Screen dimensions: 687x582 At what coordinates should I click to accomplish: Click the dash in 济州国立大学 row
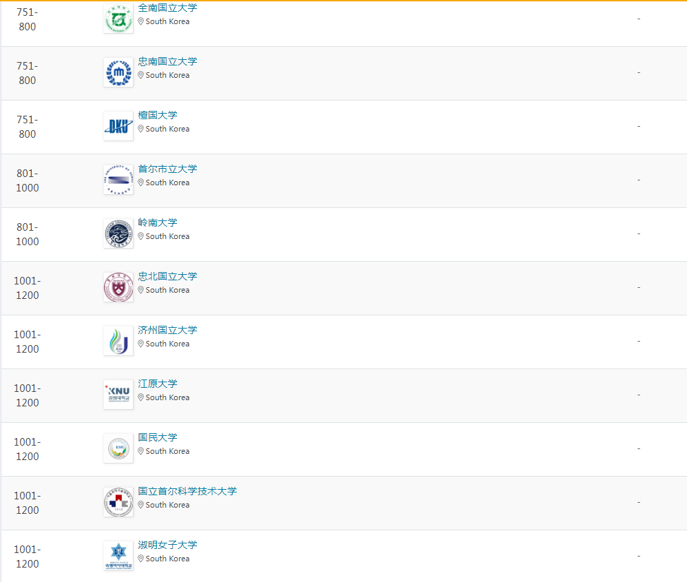tap(639, 341)
